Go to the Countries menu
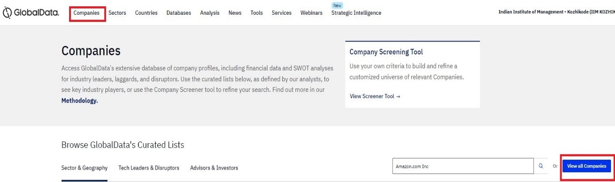The height and width of the screenshot is (182, 615). pos(146,13)
